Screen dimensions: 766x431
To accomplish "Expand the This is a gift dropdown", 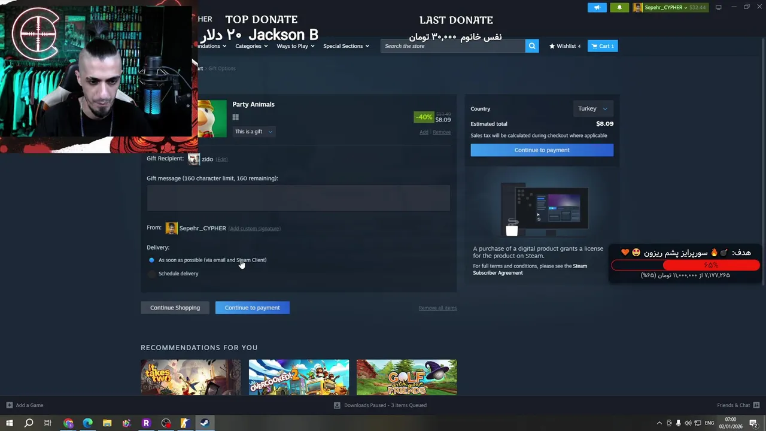I will tap(254, 132).
